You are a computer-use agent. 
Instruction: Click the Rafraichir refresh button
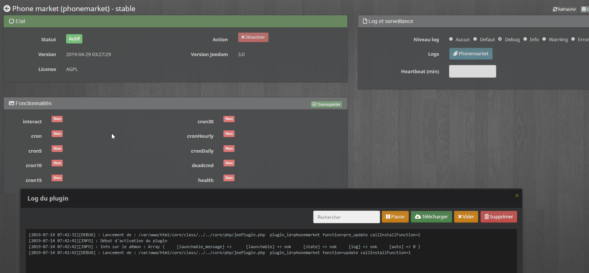(x=565, y=9)
